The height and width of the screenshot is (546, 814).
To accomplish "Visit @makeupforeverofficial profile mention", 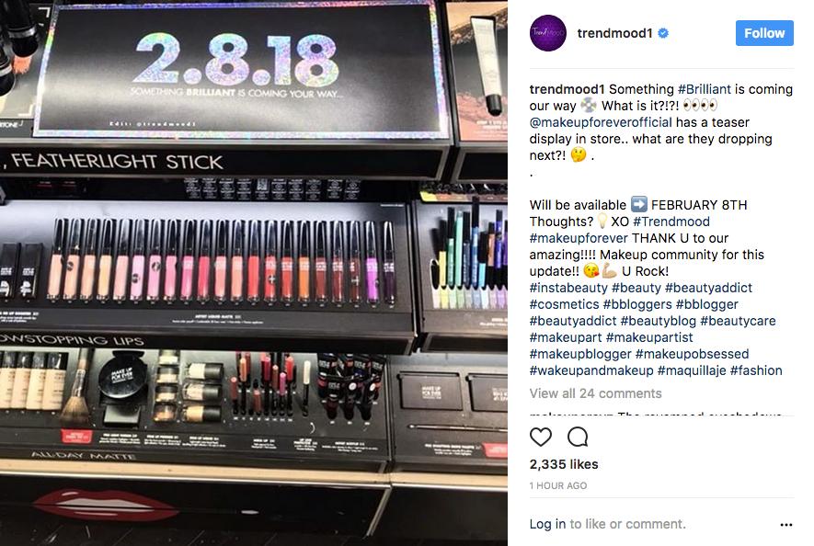I will pyautogui.click(x=601, y=122).
